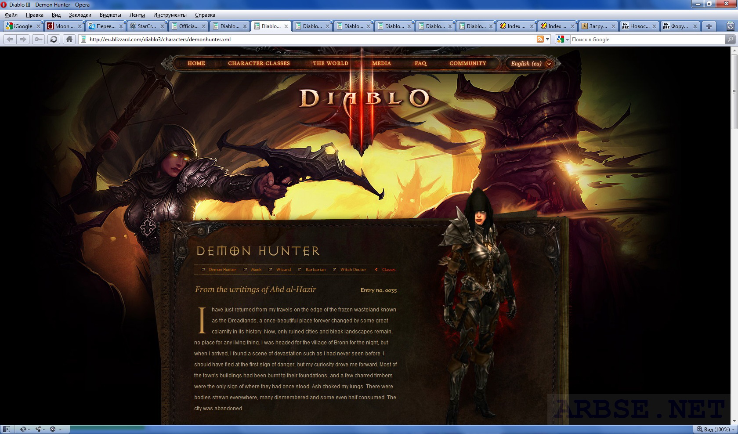Expand the RSS feed dropdown arrow
The height and width of the screenshot is (434, 738).
(548, 39)
